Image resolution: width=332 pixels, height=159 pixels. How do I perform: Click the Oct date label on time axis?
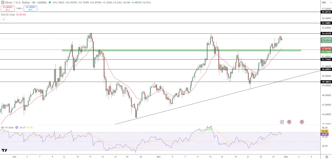coord(14,157)
